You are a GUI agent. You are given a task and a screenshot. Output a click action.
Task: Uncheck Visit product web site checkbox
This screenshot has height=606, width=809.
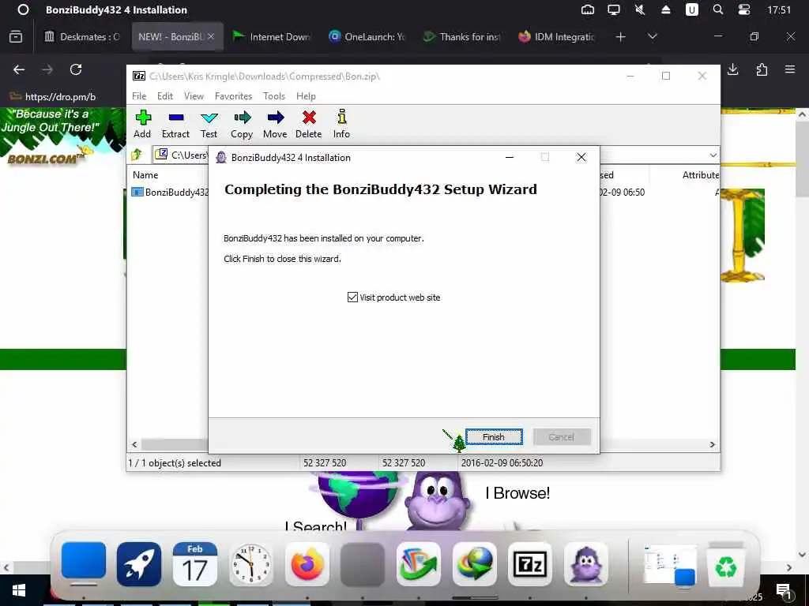point(352,297)
